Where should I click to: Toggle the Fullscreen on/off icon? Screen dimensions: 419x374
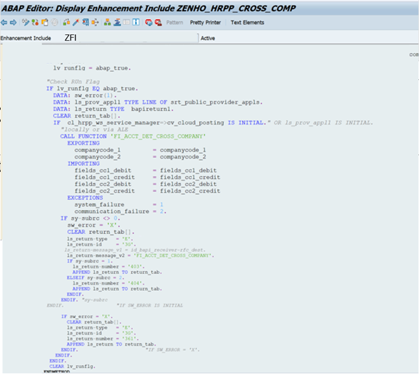point(127,23)
